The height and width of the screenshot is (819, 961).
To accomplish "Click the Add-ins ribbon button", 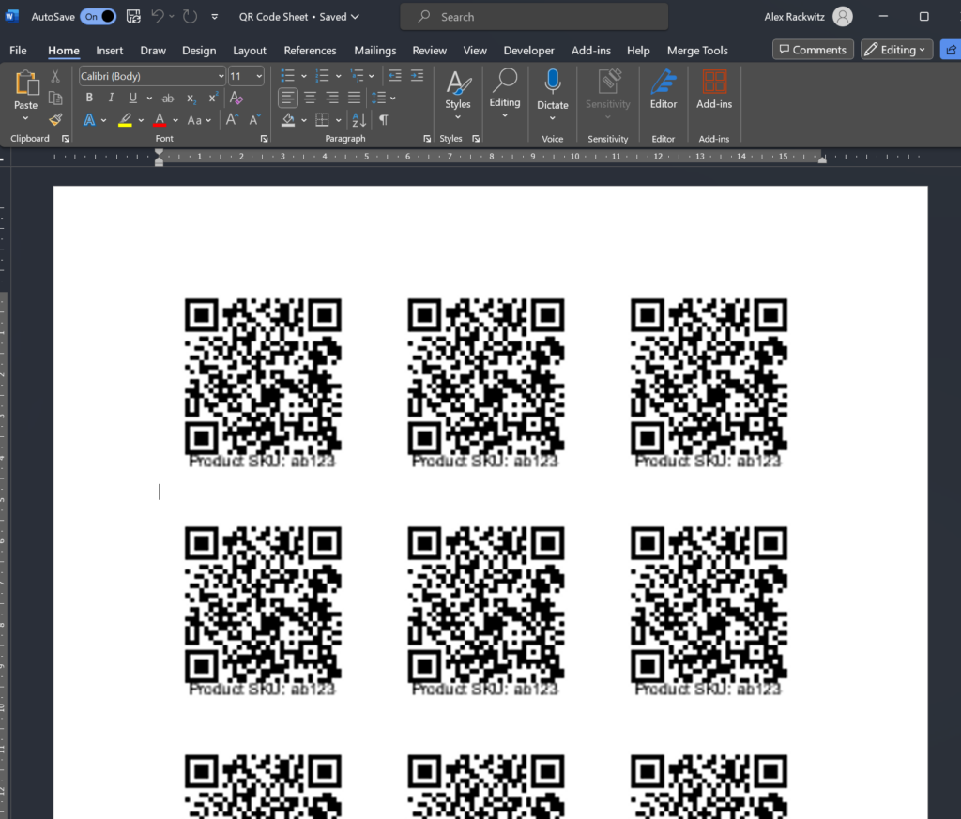I will click(x=714, y=89).
